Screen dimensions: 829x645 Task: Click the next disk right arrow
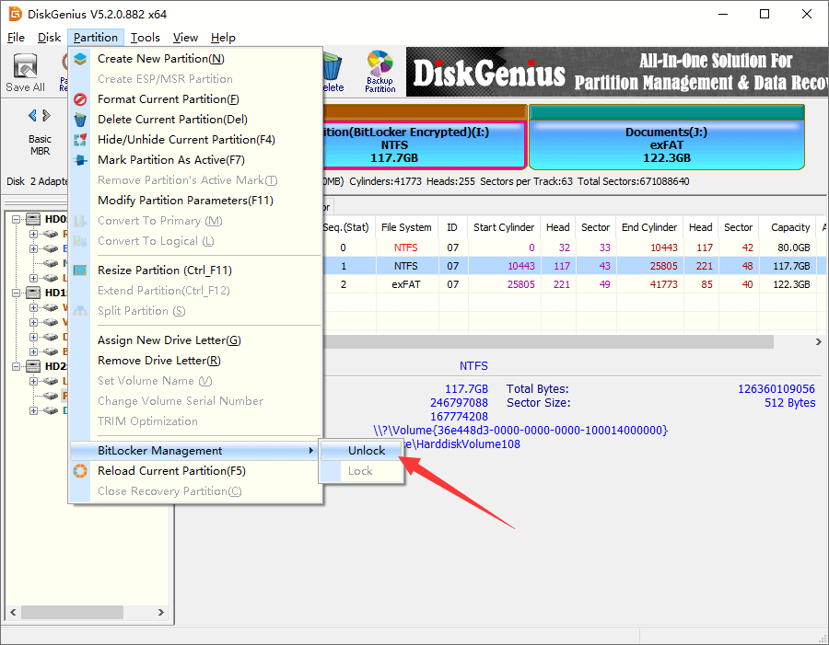tap(46, 115)
